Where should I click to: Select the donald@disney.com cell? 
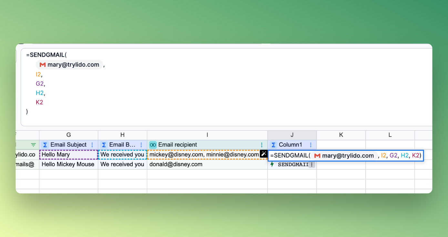(x=207, y=165)
